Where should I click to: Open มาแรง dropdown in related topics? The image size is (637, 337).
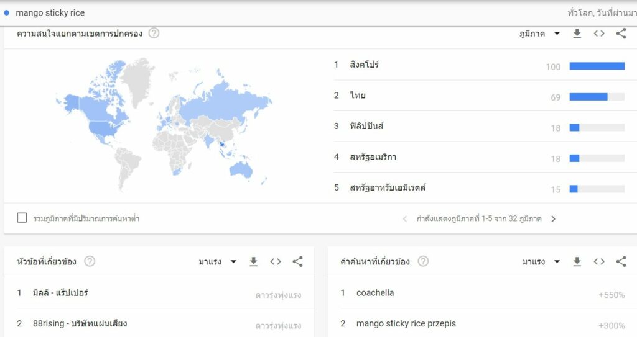coord(217,261)
